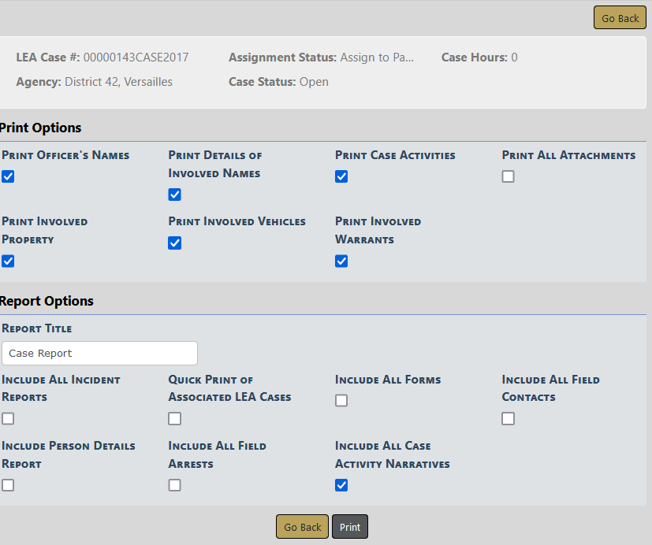Check Include All Incident Reports
The width and height of the screenshot is (652, 545).
pyautogui.click(x=8, y=419)
